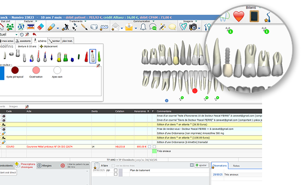Open the mail envelope letter icon
This screenshot has height=185, width=301.
point(116,27)
